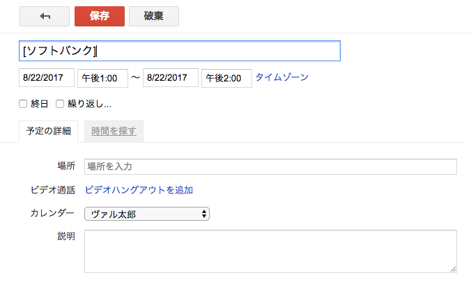Viewport: 471px width, 282px height.
Task: Open the ヴァル太郎 calendar dropdown
Action: (147, 214)
